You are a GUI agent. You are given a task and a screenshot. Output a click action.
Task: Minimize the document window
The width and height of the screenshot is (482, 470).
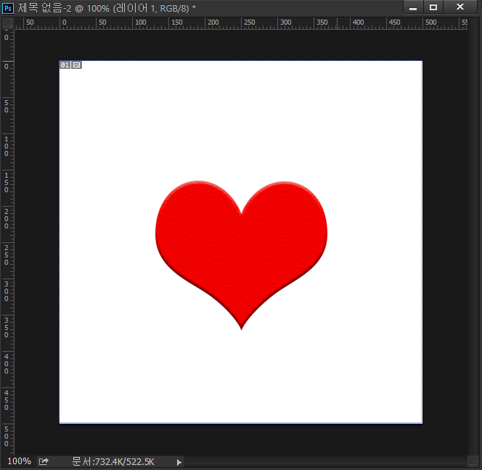click(x=413, y=7)
